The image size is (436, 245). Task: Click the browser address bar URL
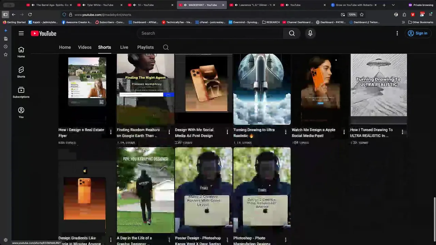coord(103,15)
